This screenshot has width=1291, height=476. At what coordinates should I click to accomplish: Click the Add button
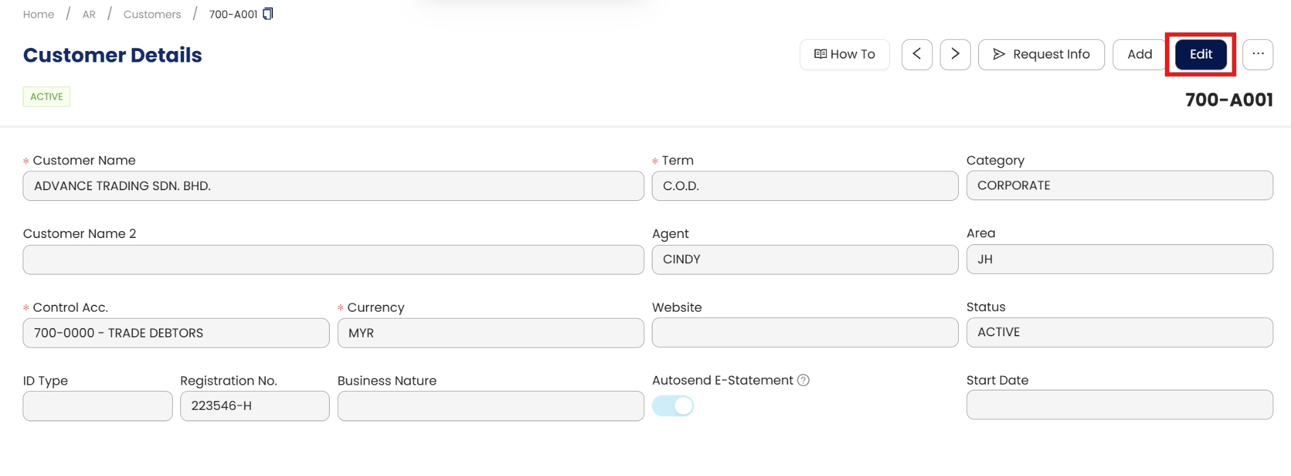1140,54
